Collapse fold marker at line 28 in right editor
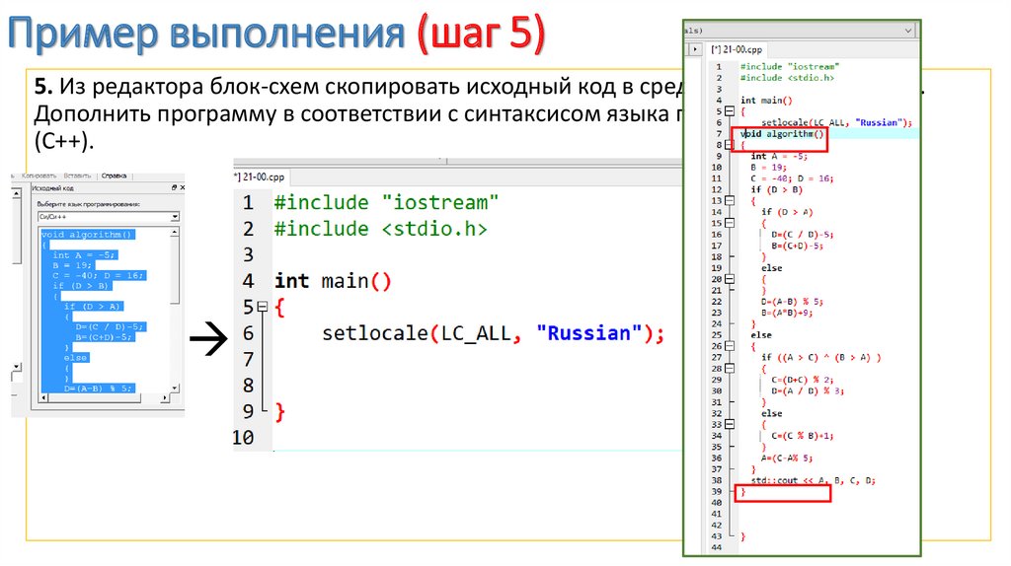 (730, 369)
